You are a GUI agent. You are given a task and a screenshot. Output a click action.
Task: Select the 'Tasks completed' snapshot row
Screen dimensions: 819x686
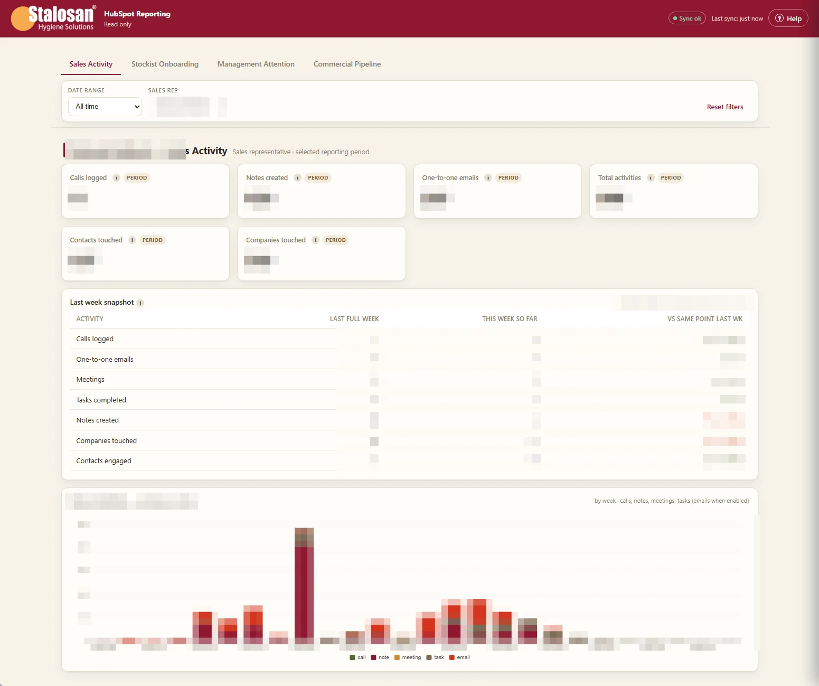tap(409, 400)
